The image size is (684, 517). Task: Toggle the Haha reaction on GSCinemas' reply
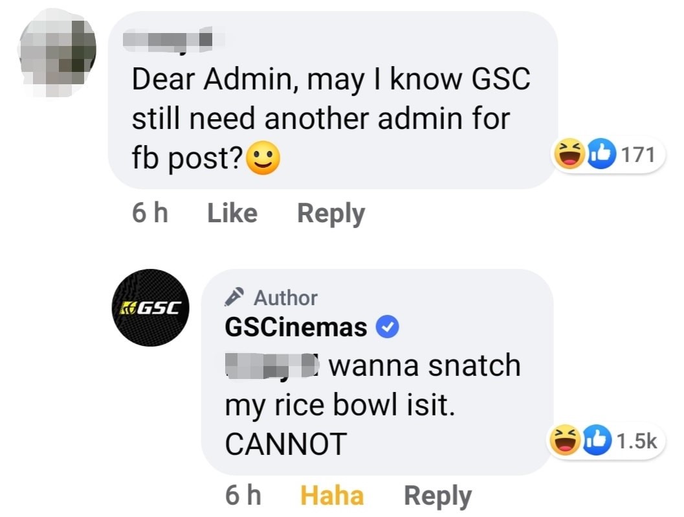[x=332, y=496]
